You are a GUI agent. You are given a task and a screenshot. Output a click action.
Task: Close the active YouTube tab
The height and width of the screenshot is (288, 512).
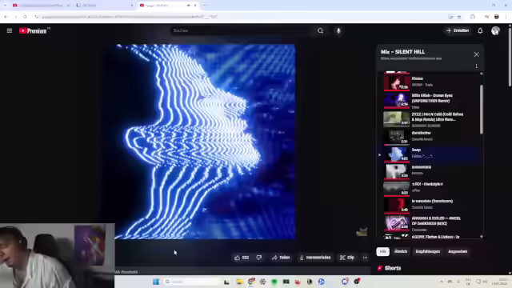tap(195, 6)
